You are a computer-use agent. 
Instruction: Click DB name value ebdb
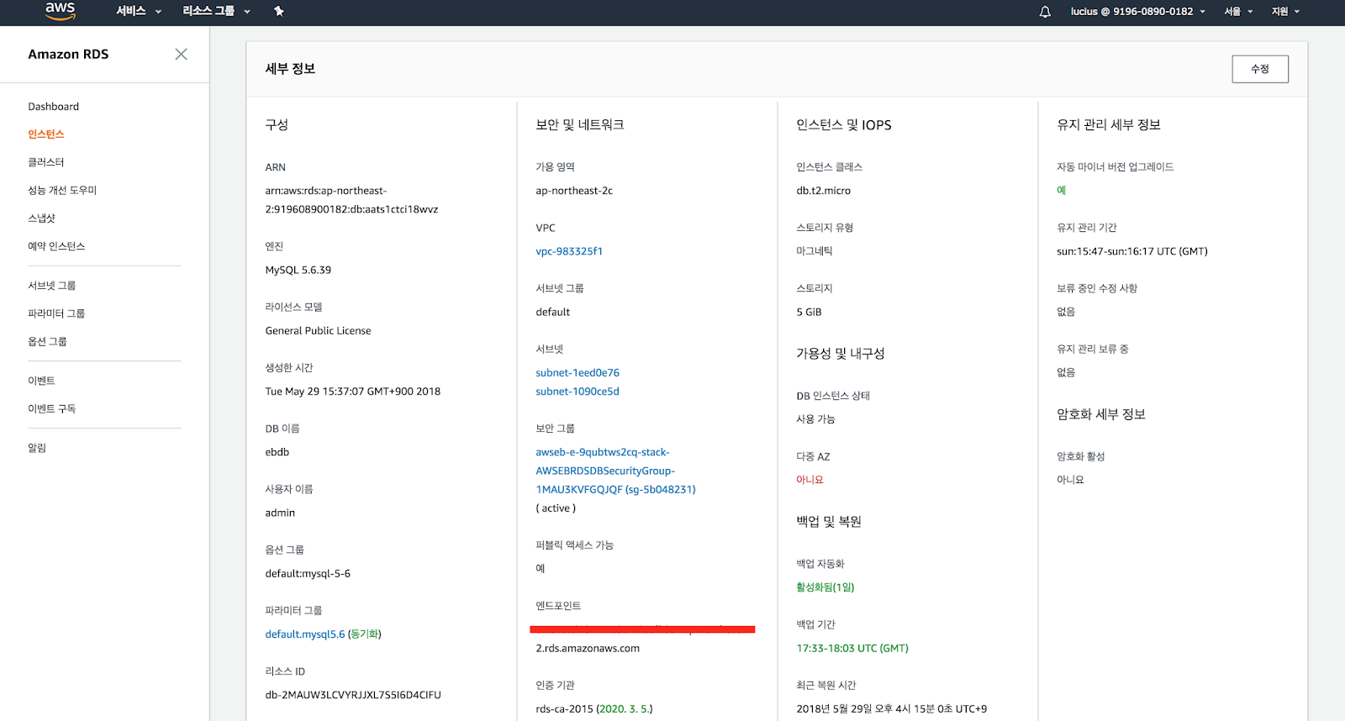pos(277,452)
